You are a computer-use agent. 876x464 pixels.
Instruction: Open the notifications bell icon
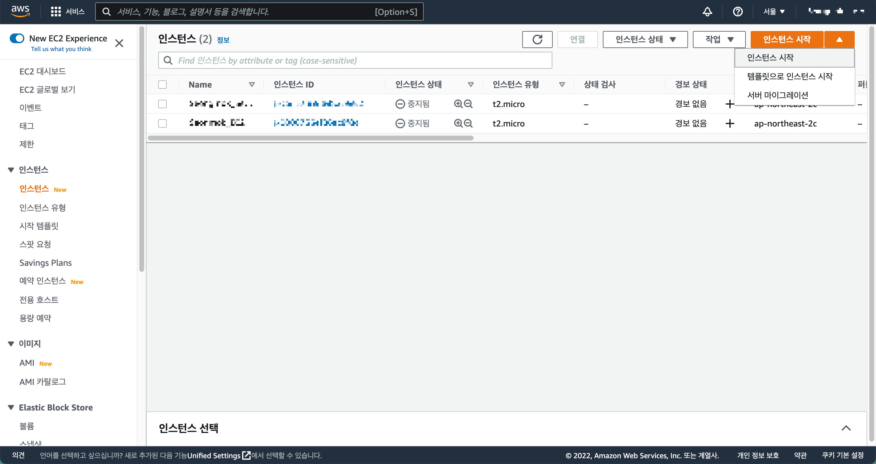click(x=707, y=12)
